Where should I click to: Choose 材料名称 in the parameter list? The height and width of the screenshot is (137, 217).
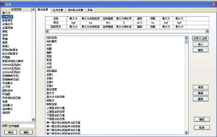point(52,37)
